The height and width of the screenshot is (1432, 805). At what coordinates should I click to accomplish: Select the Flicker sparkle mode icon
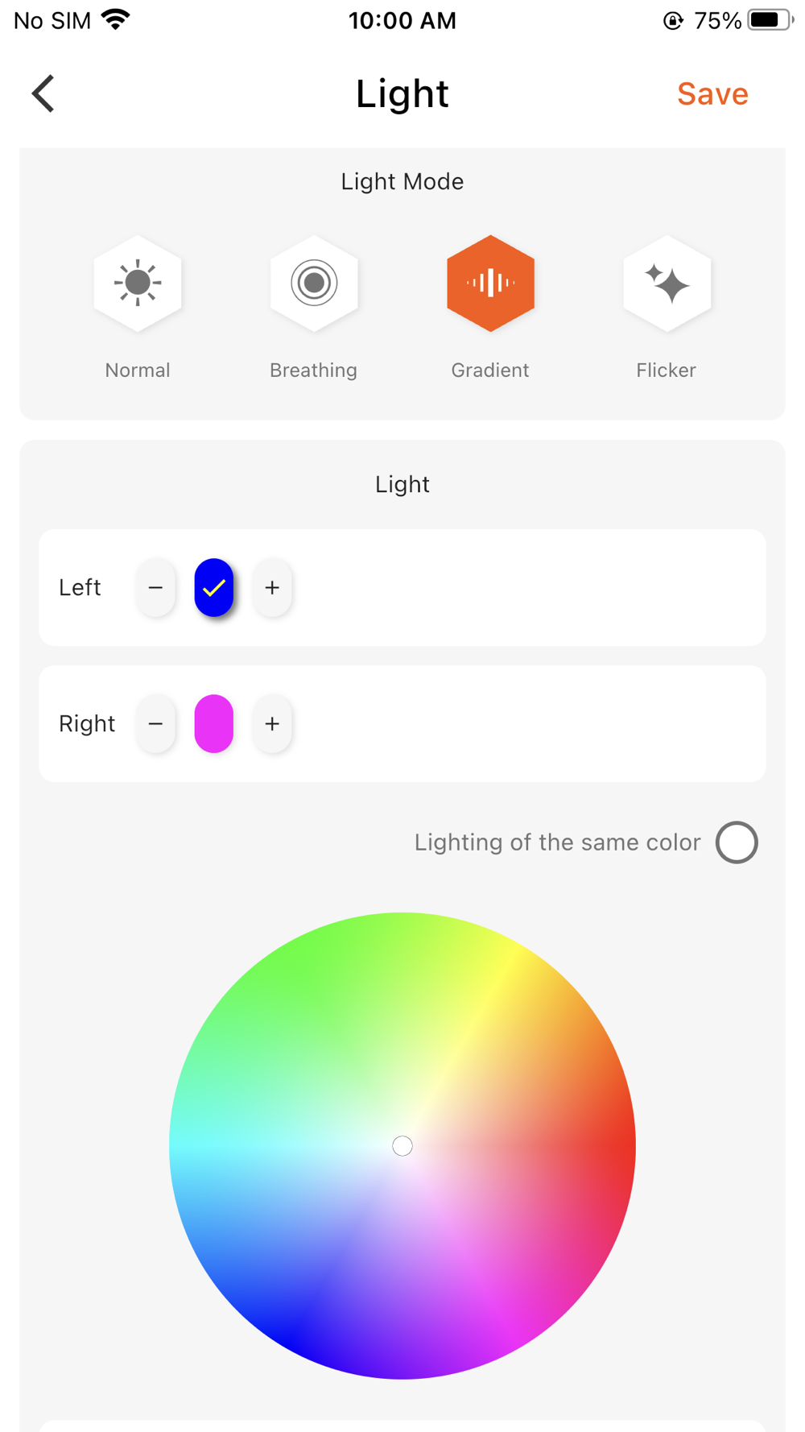click(x=667, y=283)
